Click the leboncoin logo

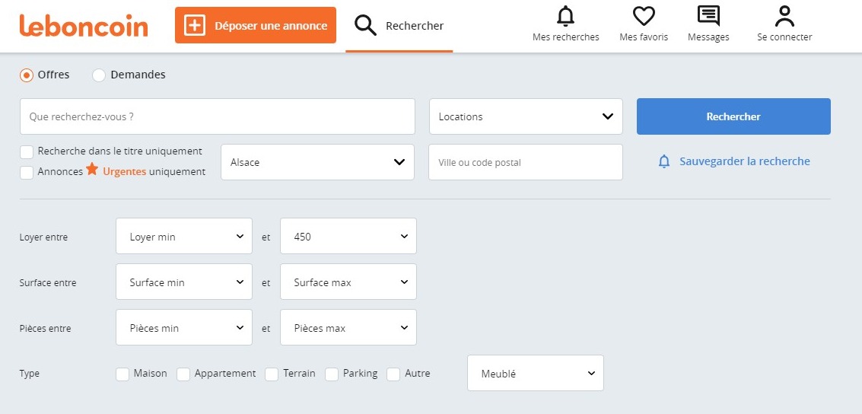pos(84,25)
